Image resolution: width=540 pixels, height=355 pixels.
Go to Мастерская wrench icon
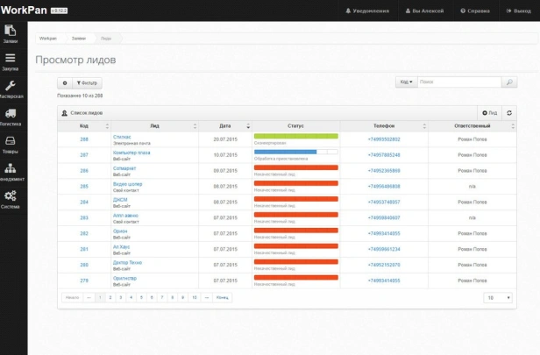tap(11, 89)
